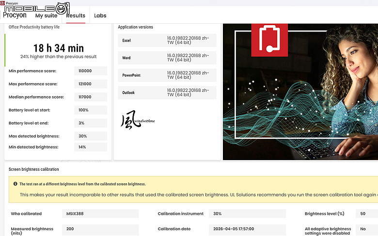378x236 pixels.
Task: Click Who calibrated value MSIX388
Action: 100,214
